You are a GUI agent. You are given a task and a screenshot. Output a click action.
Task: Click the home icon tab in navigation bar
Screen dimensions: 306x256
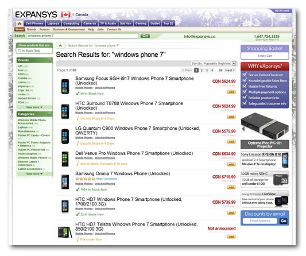[20, 24]
